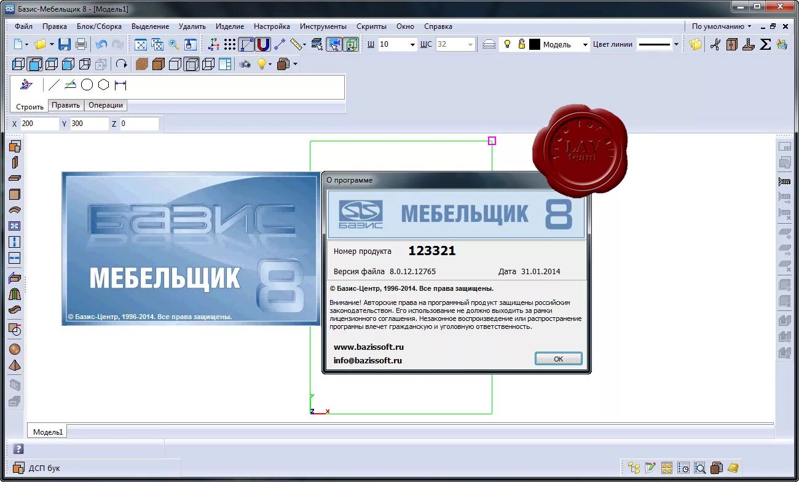Click the drill machine icon

tap(748, 44)
